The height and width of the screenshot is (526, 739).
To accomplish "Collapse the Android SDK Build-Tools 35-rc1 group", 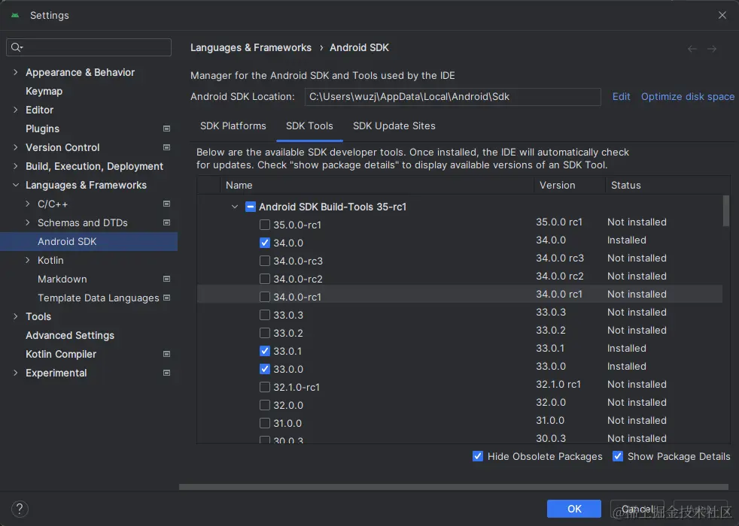I will tap(234, 207).
